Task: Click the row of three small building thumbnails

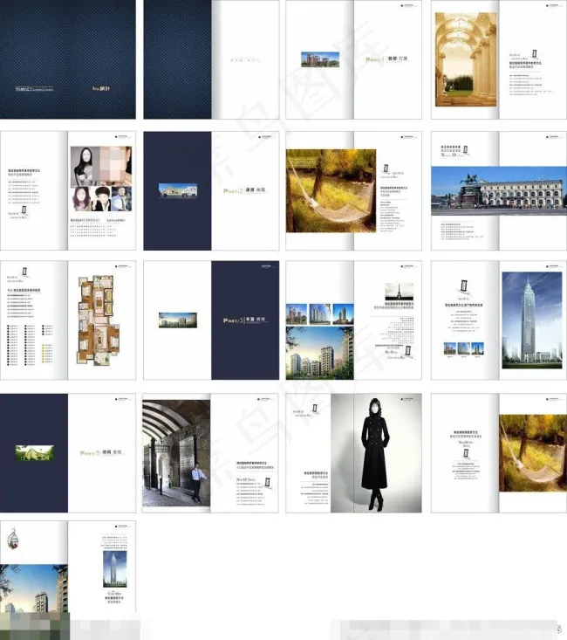Action: 319,313
